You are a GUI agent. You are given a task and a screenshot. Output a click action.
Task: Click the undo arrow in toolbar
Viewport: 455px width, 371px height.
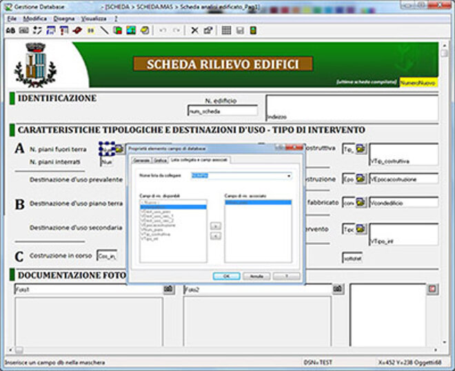163,30
